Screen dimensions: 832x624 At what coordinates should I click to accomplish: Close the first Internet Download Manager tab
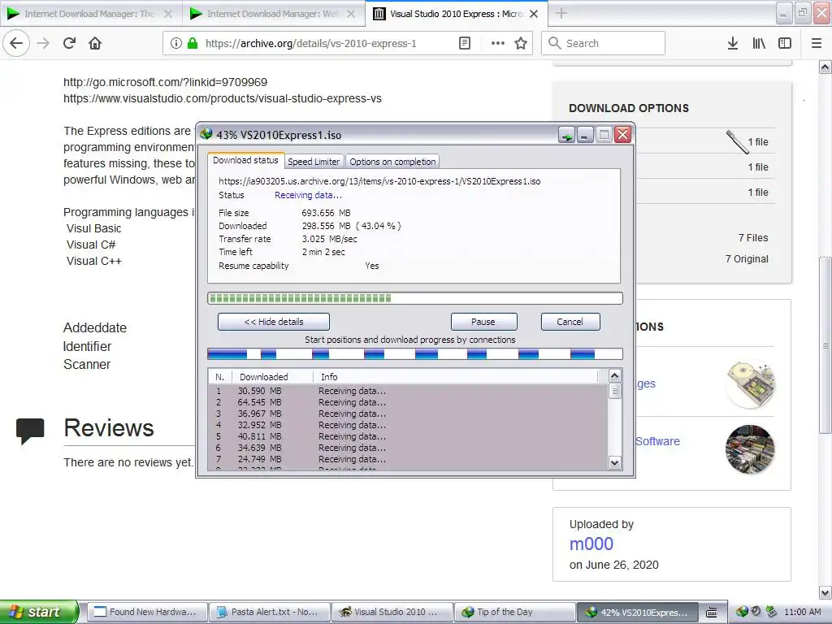click(168, 14)
